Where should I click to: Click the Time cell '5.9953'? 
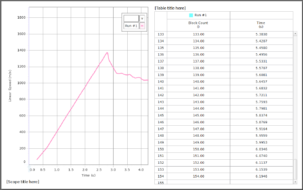point(261,142)
